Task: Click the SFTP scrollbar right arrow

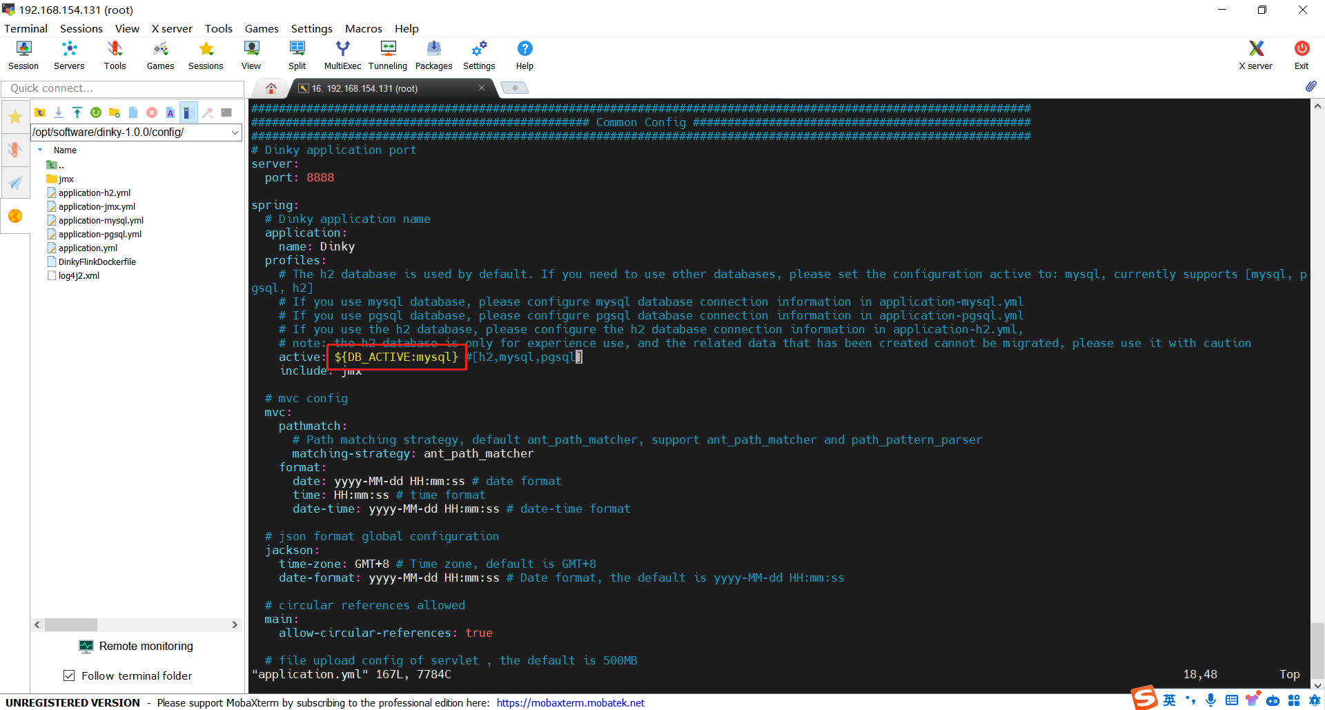Action: pos(235,624)
